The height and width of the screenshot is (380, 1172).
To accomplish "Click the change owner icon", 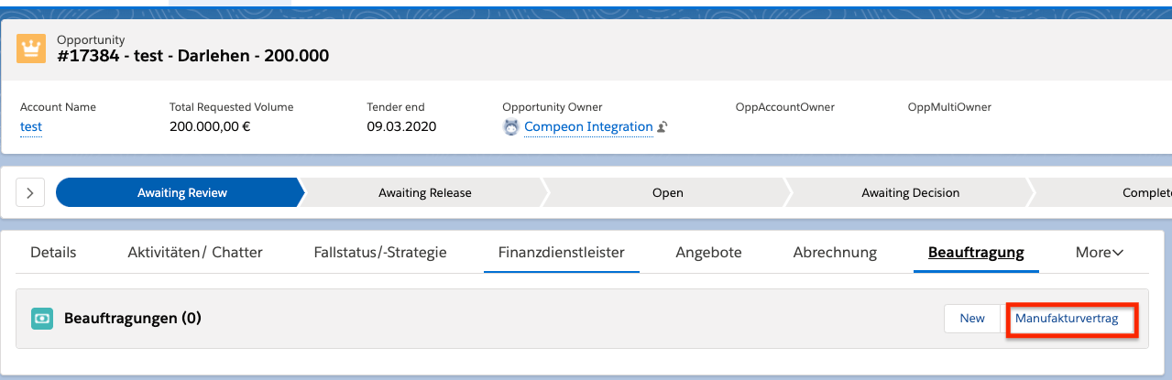I will tap(663, 127).
